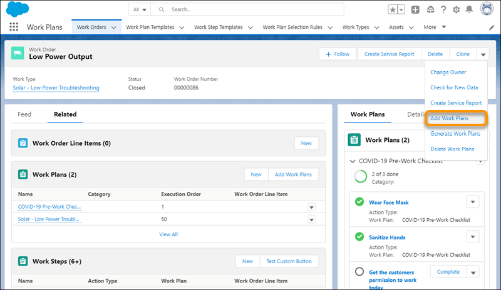Open row menu for Solar - Low Power row
This screenshot has width=501, height=290.
(311, 219)
